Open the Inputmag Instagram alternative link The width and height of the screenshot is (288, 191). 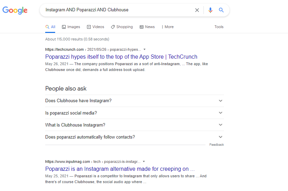[x=120, y=169]
